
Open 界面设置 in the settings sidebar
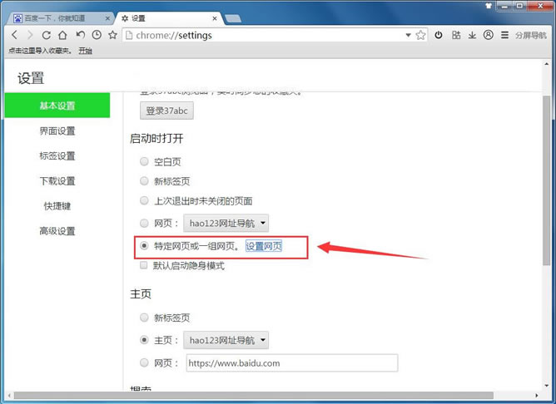tap(57, 131)
